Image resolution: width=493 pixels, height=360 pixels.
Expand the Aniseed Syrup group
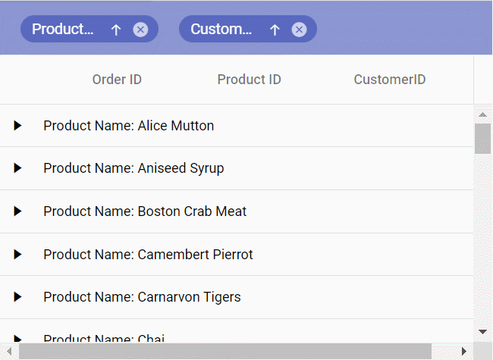click(x=17, y=168)
